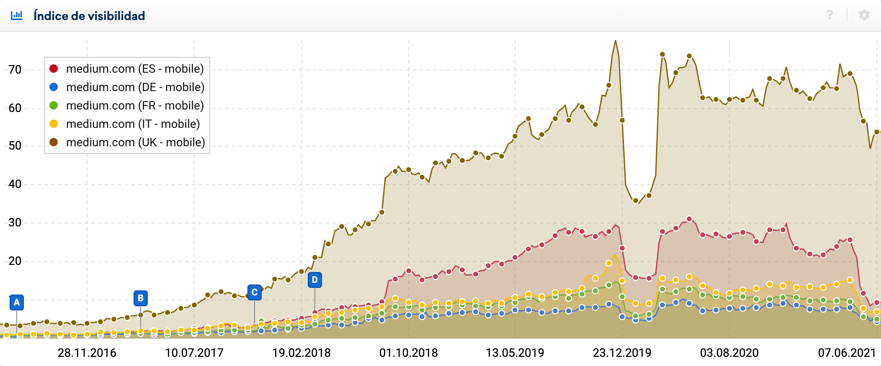Viewport: 881px width, 366px height.
Task: Click event pin A on the timeline
Action: (17, 302)
